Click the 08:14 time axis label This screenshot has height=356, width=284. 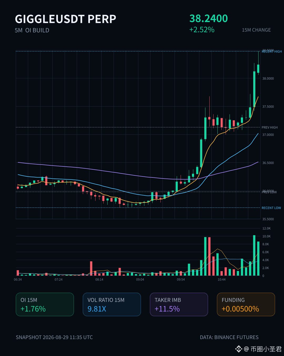(99, 280)
